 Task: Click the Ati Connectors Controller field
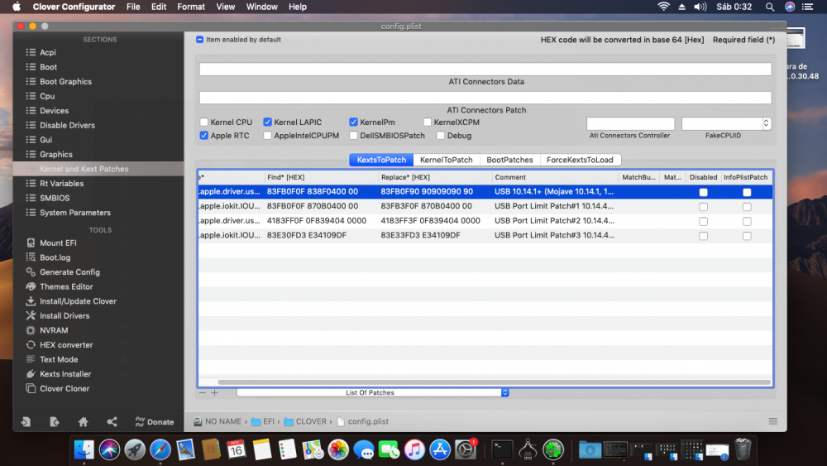click(x=630, y=123)
